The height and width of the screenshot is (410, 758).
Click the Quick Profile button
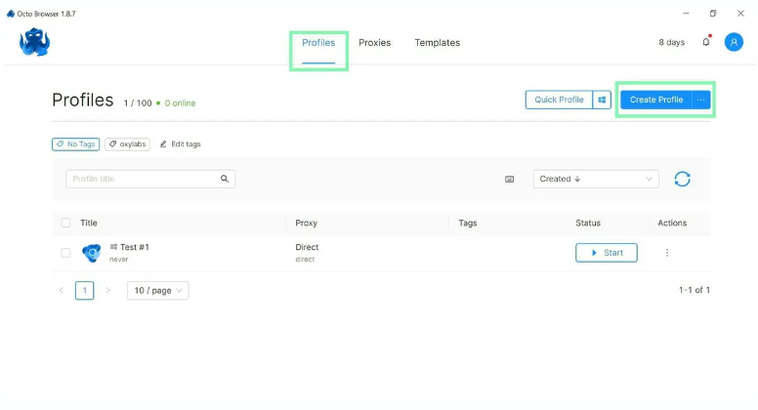(559, 100)
